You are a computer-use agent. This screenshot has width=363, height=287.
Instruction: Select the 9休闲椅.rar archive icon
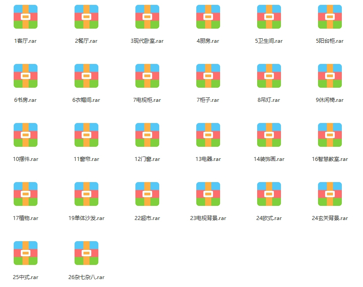click(330, 76)
